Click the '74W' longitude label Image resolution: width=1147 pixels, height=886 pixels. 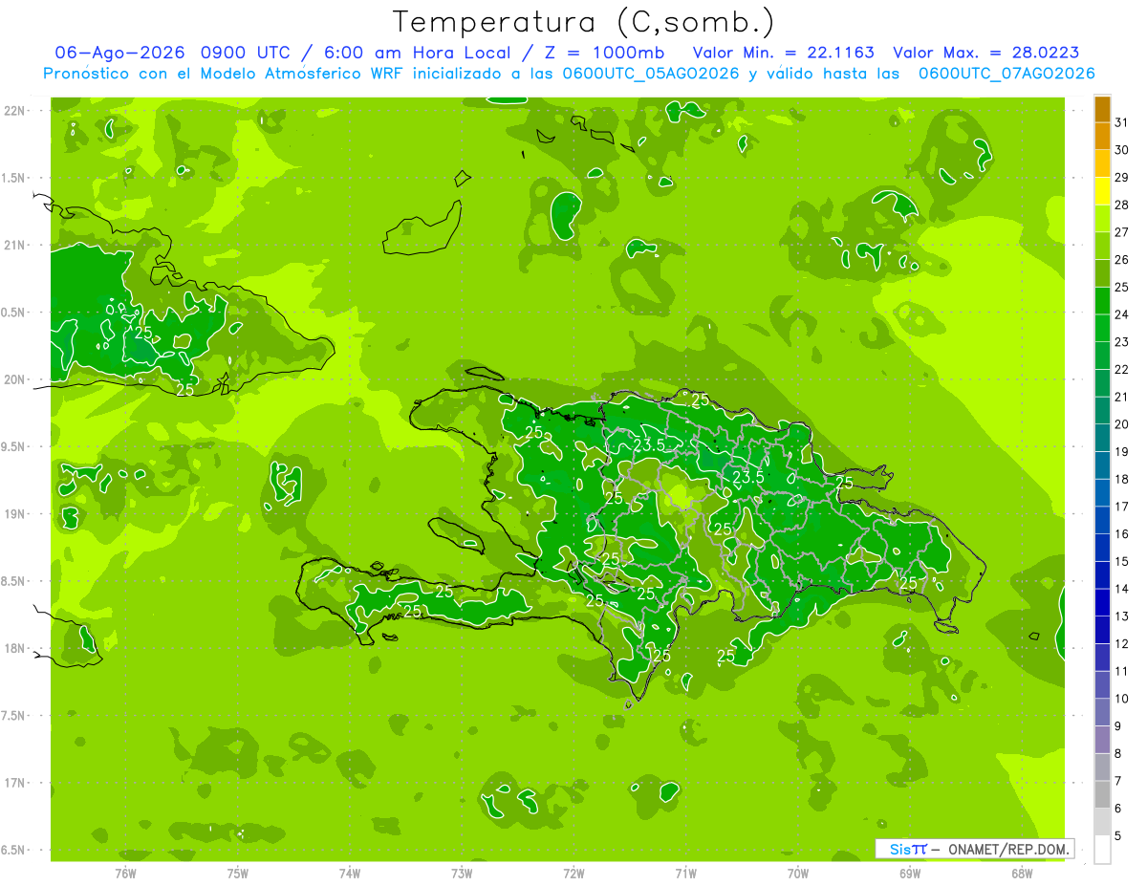tap(350, 874)
